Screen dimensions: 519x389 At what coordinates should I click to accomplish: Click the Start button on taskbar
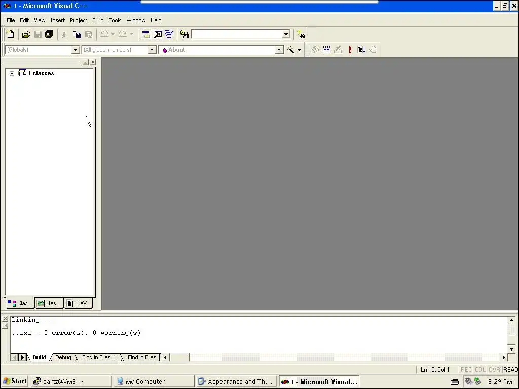(x=14, y=381)
